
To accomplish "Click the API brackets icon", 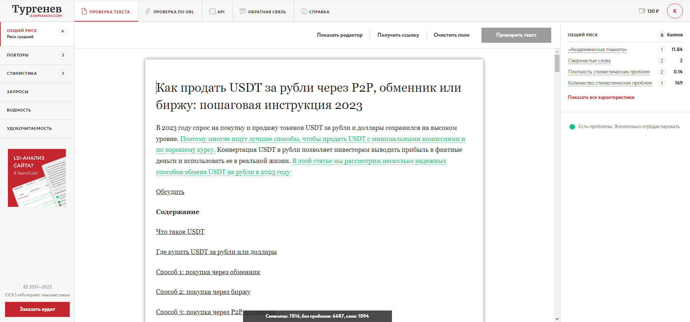I will click(213, 12).
